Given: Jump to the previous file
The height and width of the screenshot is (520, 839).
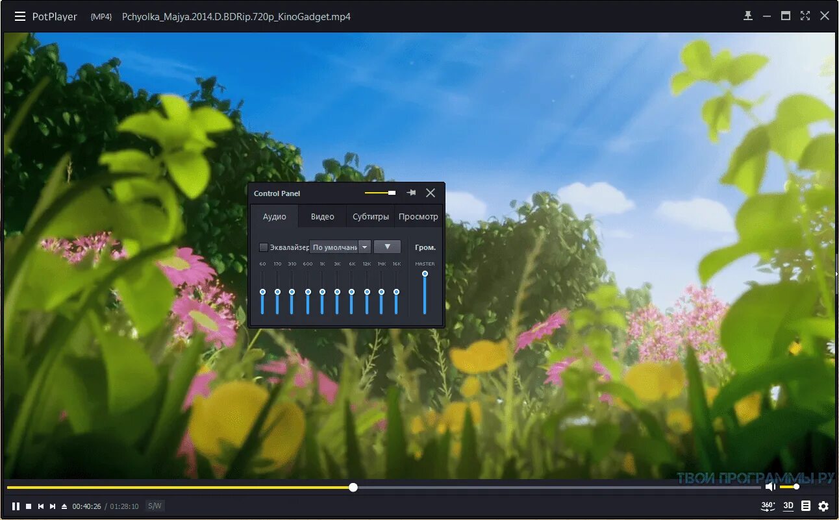Looking at the screenshot, I should pyautogui.click(x=41, y=506).
